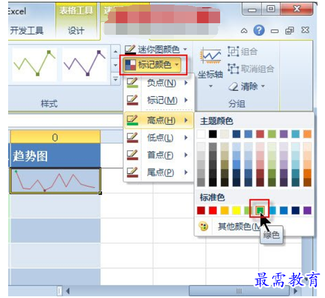Viewport: 325px width, 298px height.
Task: Choose the bright red standard color
Action: (x=213, y=210)
